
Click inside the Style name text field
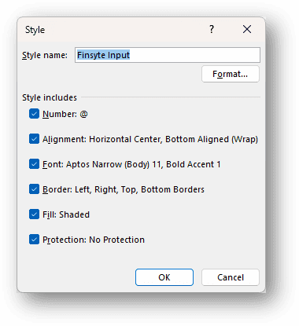(168, 55)
